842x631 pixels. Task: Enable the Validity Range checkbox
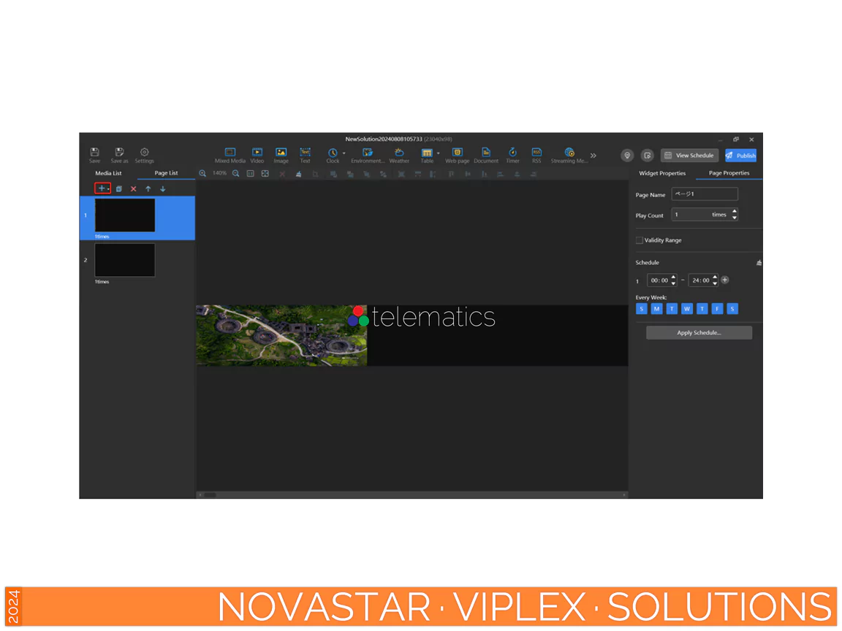[640, 240]
